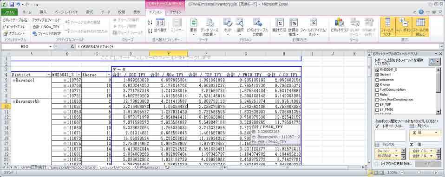Switch to Normal view in status bar
Image resolution: width=445 pixels, height=177 pixels.
click(371, 172)
